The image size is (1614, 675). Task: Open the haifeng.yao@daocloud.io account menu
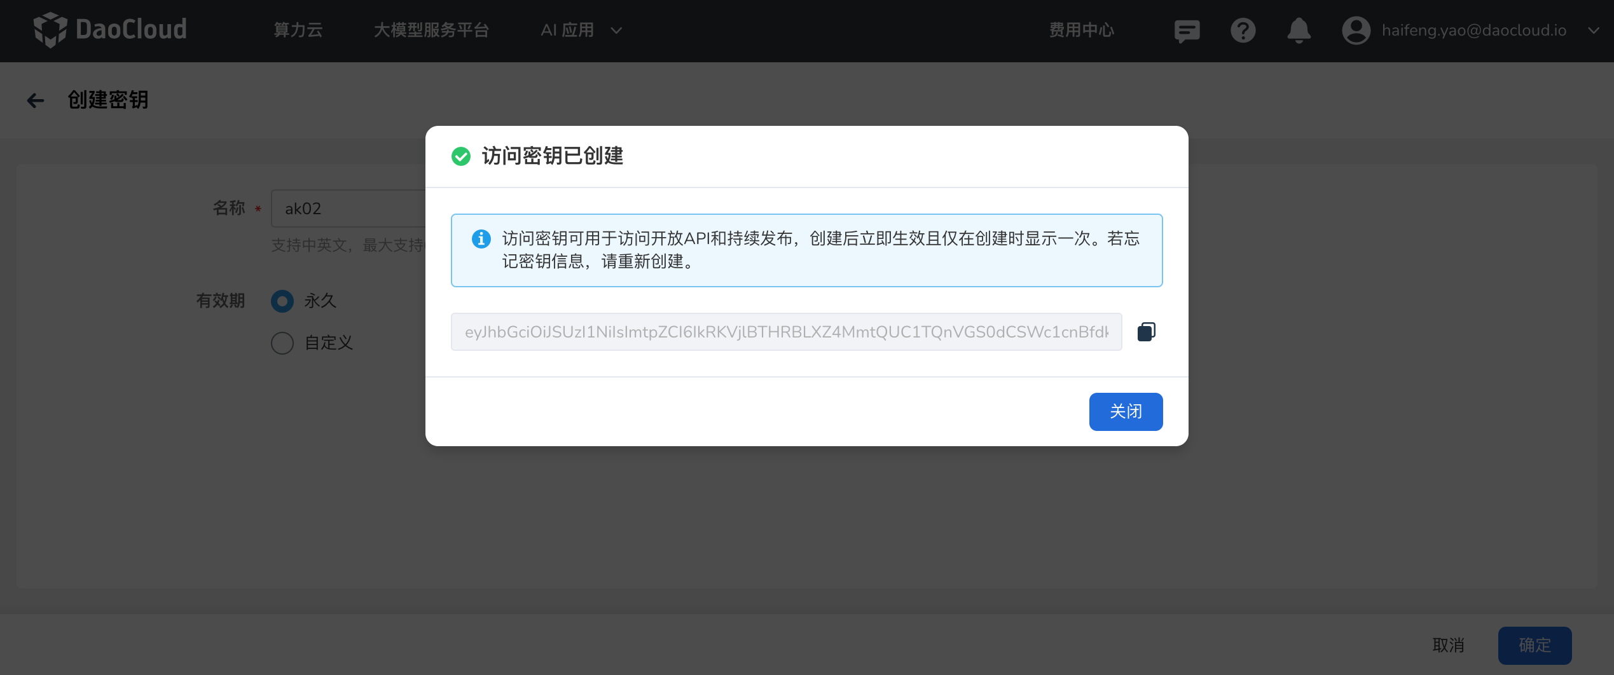pos(1473,31)
